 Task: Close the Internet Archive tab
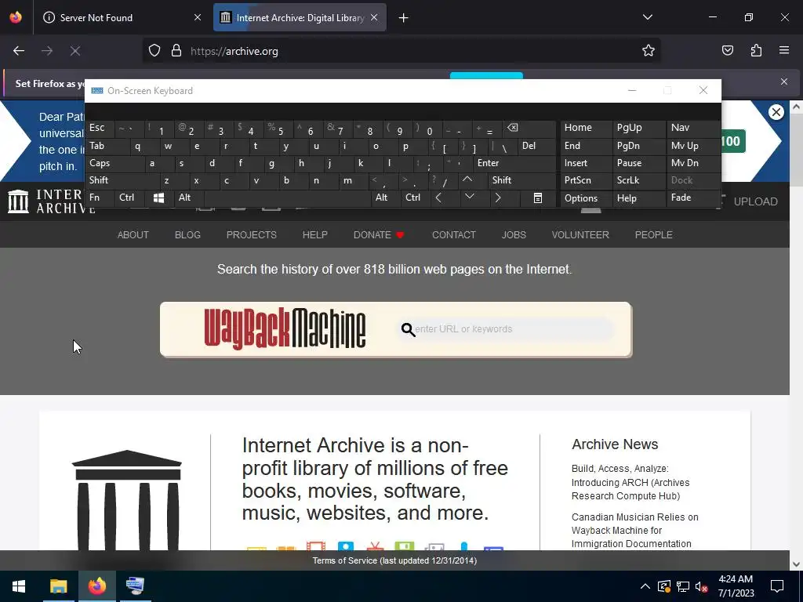(374, 17)
